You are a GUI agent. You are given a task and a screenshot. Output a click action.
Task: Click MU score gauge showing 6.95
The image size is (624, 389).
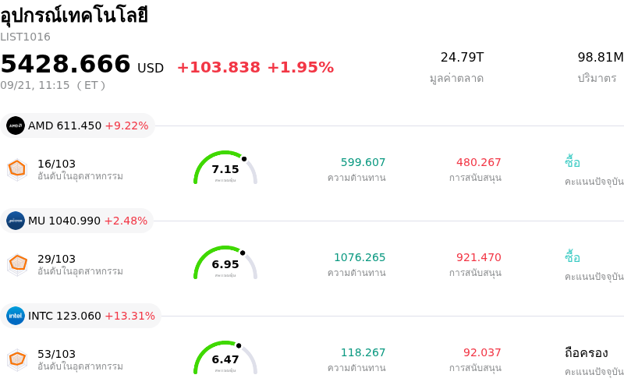point(225,263)
